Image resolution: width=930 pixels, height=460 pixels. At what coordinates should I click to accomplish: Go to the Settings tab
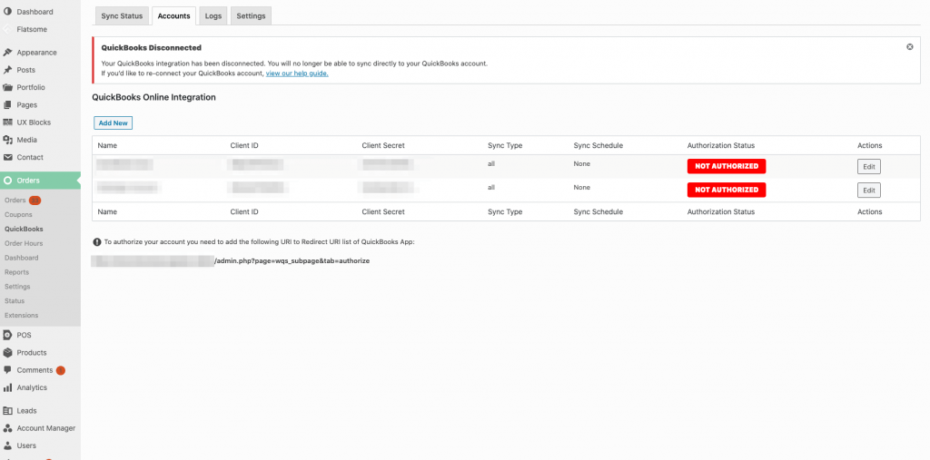(251, 16)
